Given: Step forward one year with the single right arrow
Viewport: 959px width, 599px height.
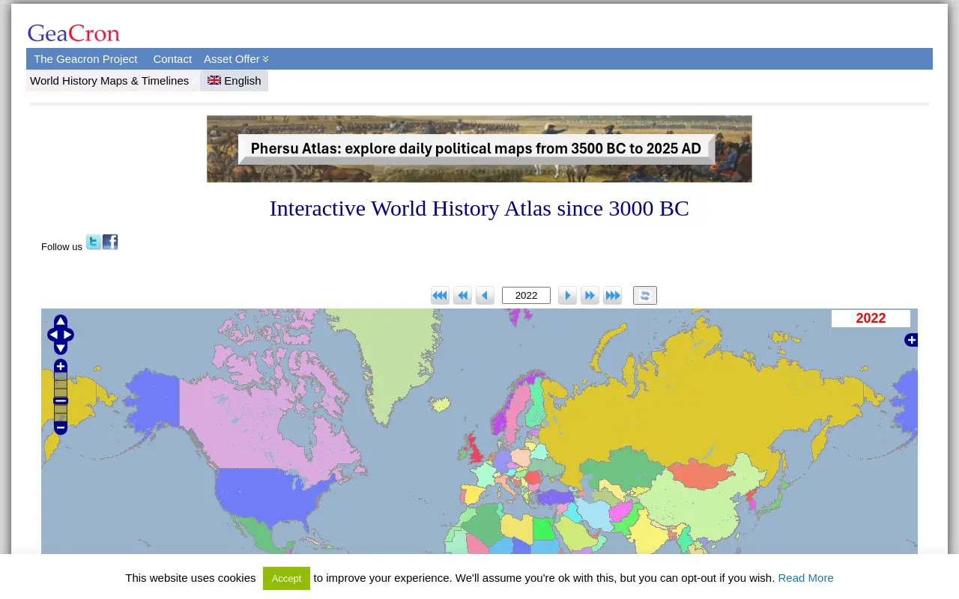Looking at the screenshot, I should tap(567, 296).
